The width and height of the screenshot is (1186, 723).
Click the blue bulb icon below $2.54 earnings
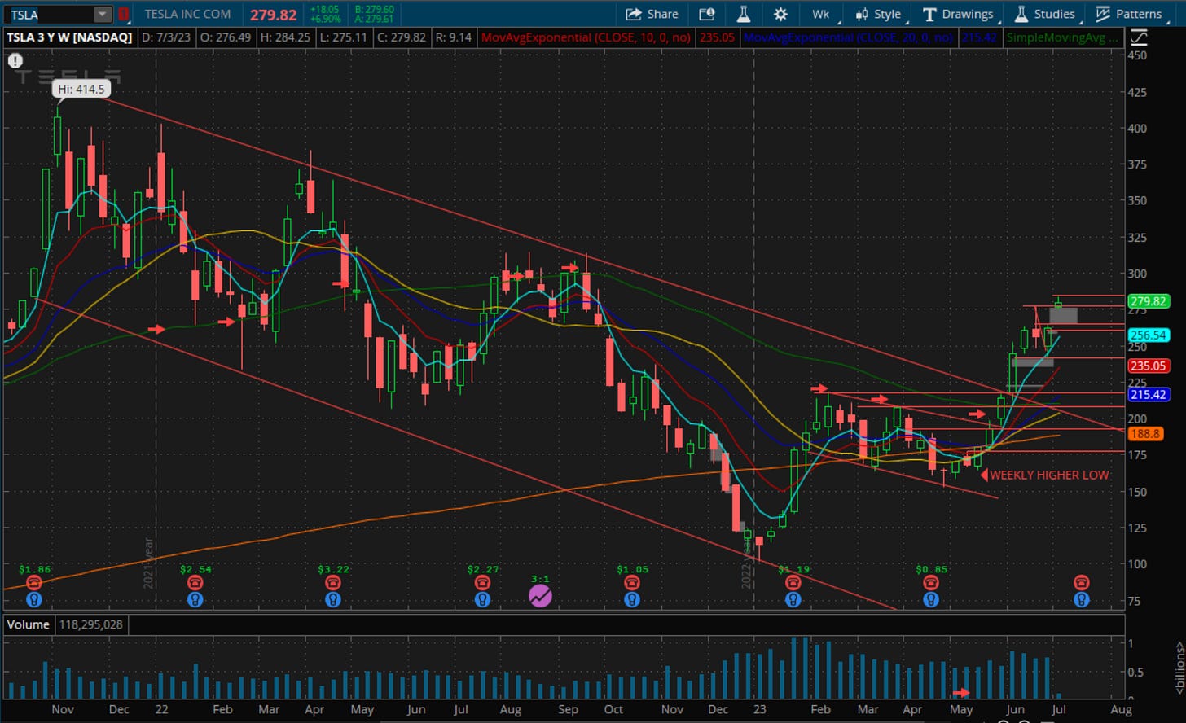(x=195, y=600)
